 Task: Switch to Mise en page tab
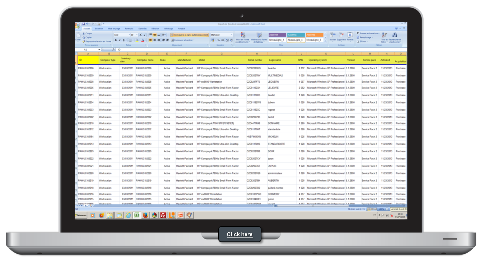pyautogui.click(x=114, y=28)
